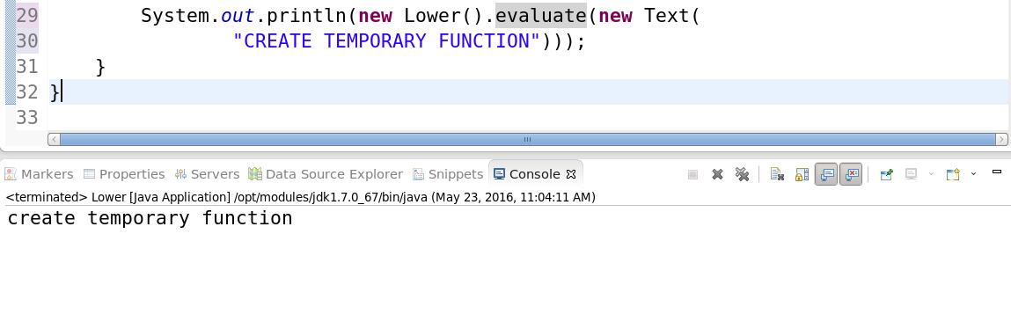Open the Data Source Explorer tab

(326, 174)
